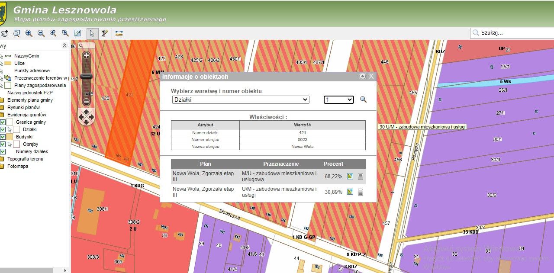Open the measure ruler tool
The width and height of the screenshot is (554, 273).
[x=119, y=33]
